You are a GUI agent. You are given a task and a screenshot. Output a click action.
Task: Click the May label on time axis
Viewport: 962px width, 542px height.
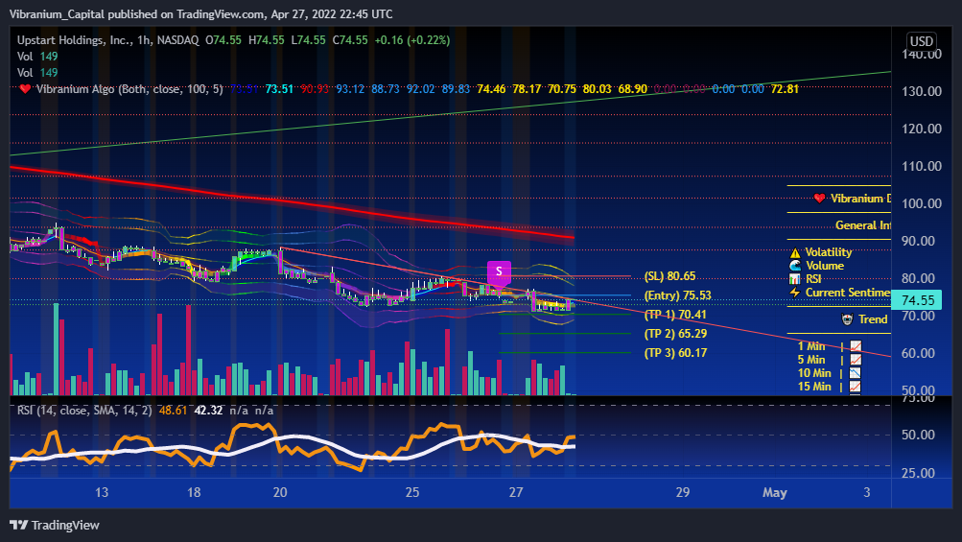(775, 492)
